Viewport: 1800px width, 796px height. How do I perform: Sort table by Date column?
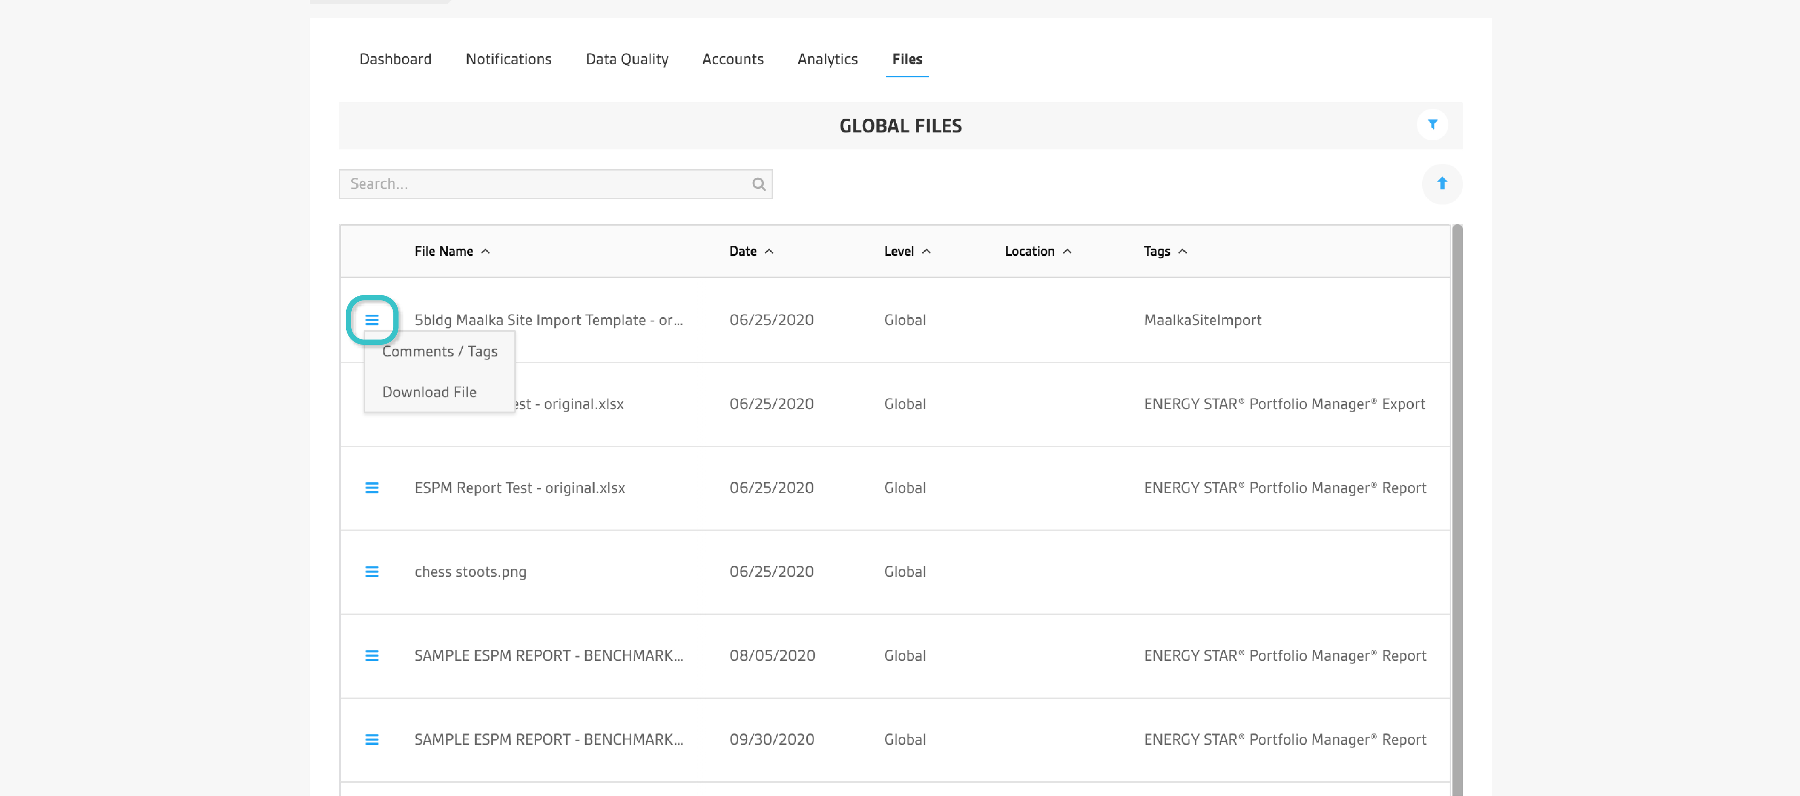pyautogui.click(x=751, y=251)
